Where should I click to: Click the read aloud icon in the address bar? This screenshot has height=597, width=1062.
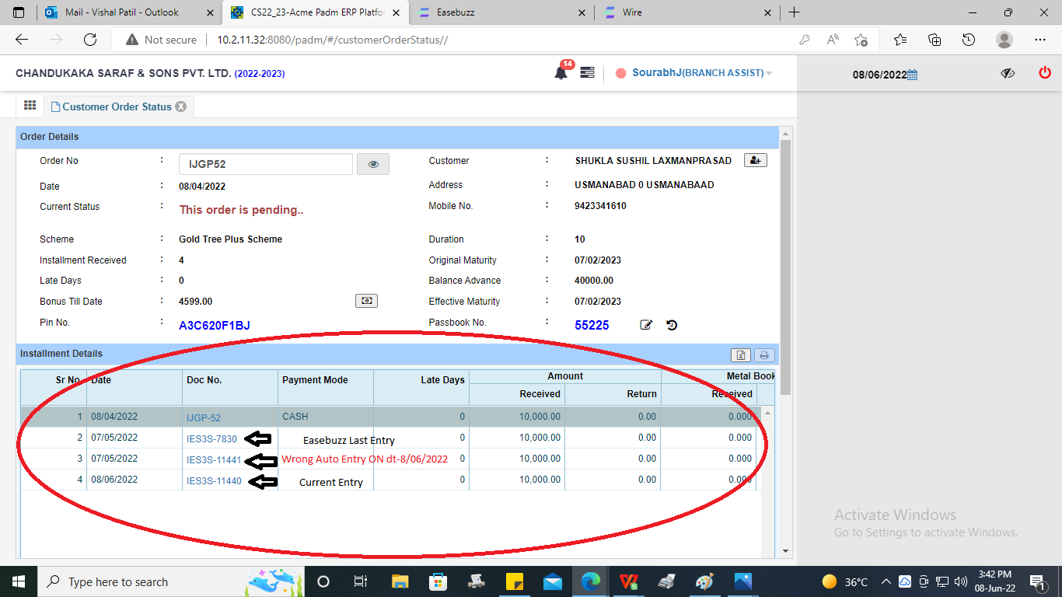click(833, 40)
